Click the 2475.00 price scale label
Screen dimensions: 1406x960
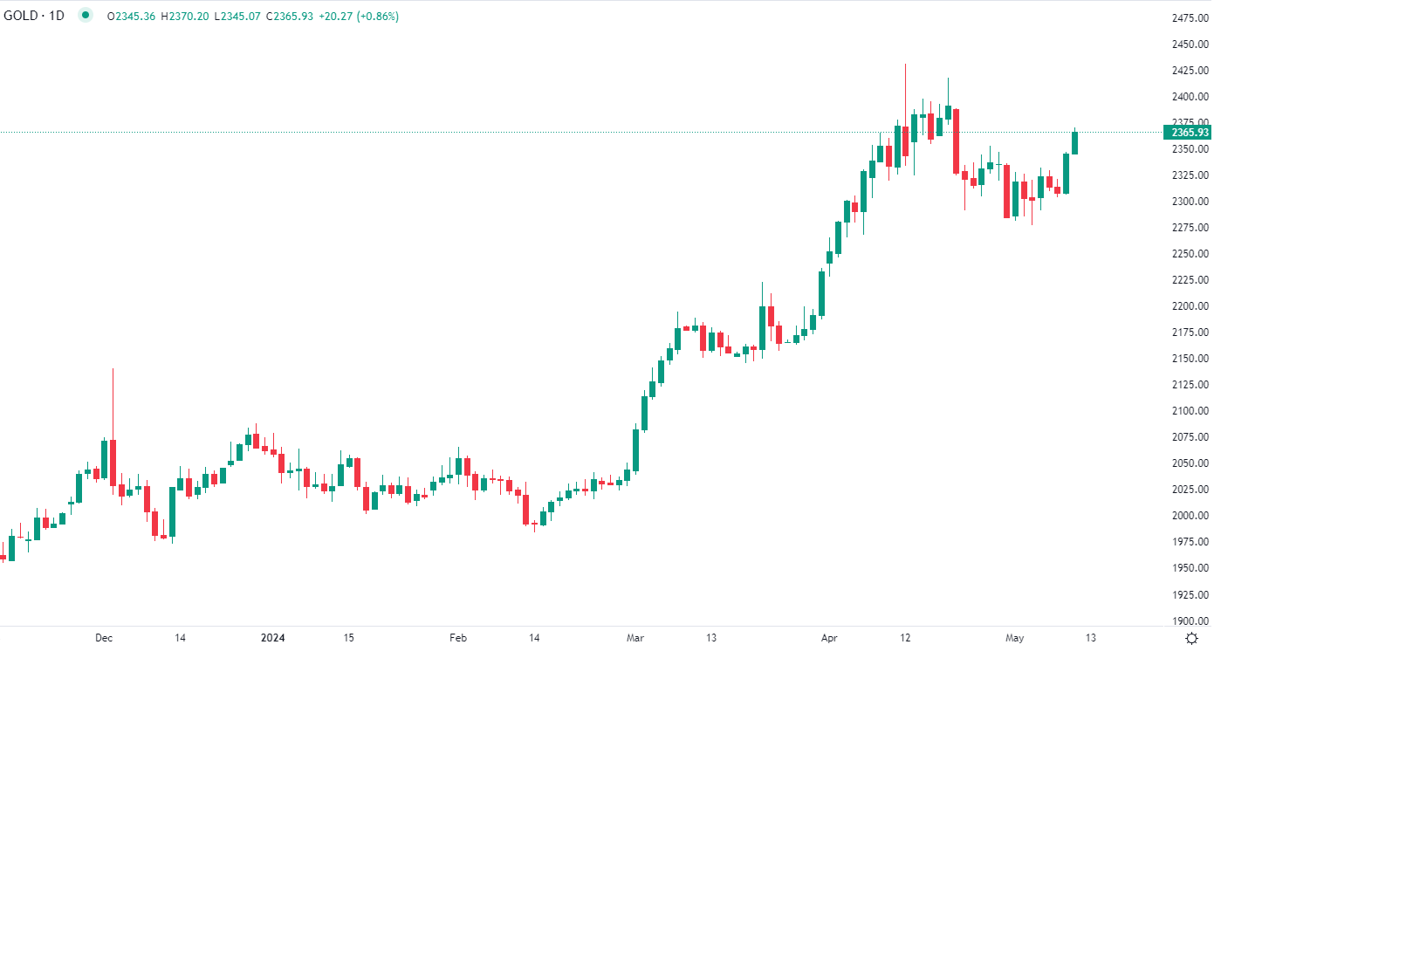1190,18
